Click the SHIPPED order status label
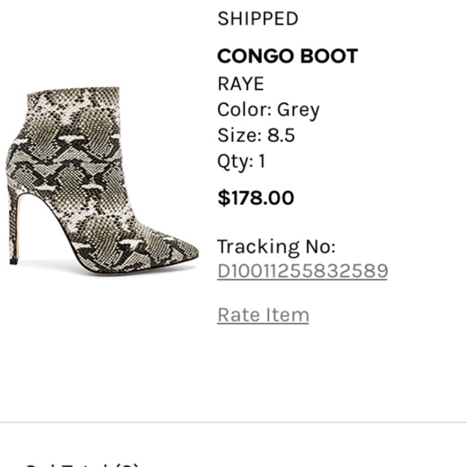The image size is (467, 467). (x=256, y=18)
